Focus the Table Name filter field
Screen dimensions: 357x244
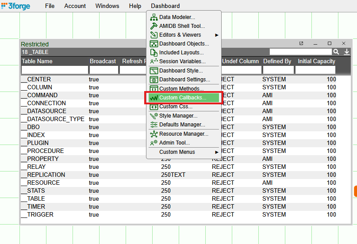pos(54,70)
